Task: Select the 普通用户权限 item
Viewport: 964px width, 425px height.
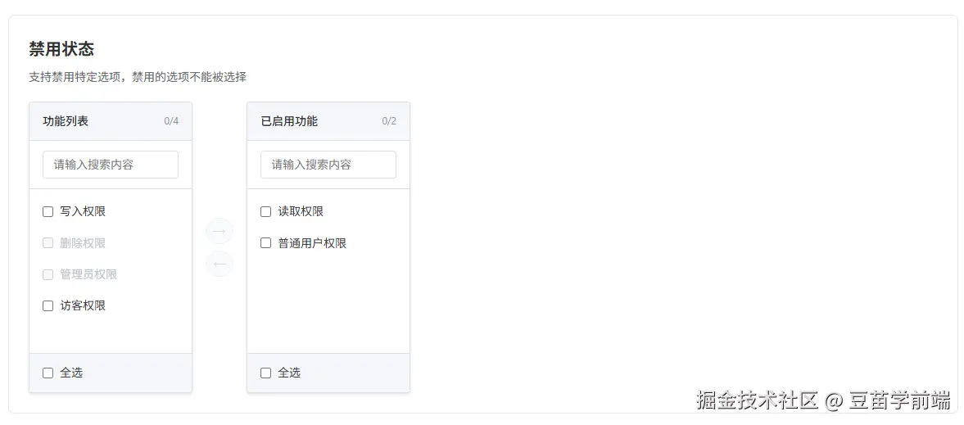Action: pos(265,243)
